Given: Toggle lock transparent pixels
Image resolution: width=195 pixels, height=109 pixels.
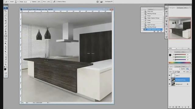Looking at the screenshot, I should click(173, 72).
